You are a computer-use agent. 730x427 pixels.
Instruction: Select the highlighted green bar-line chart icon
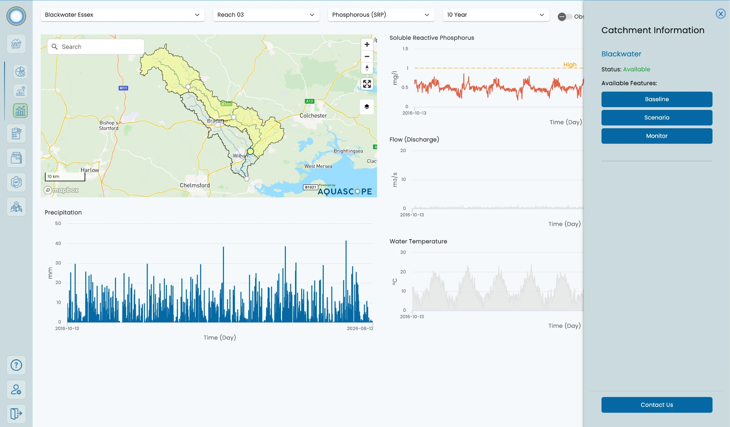(x=20, y=111)
